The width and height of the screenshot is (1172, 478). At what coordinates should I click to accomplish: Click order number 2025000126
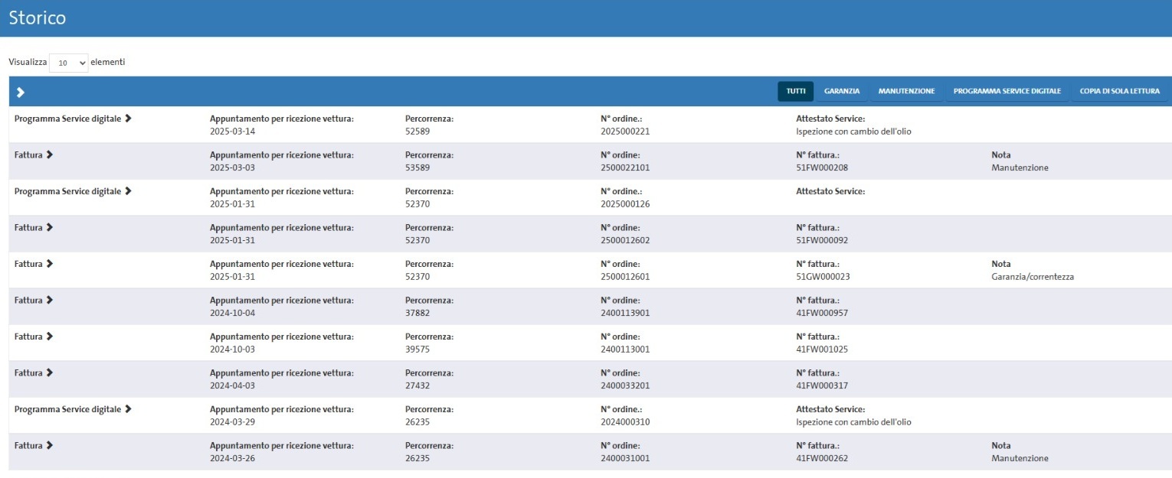(625, 204)
